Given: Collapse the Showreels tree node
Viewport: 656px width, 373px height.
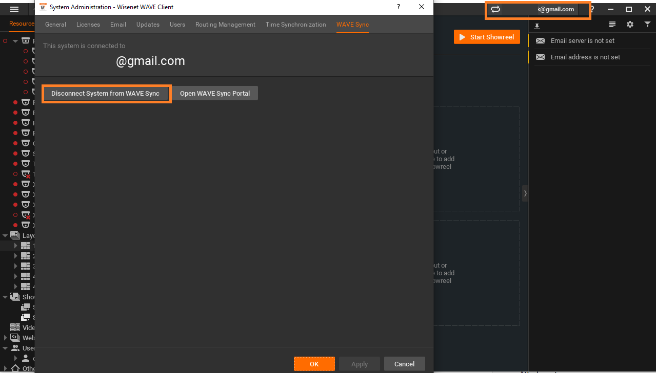Looking at the screenshot, I should [x=6, y=297].
